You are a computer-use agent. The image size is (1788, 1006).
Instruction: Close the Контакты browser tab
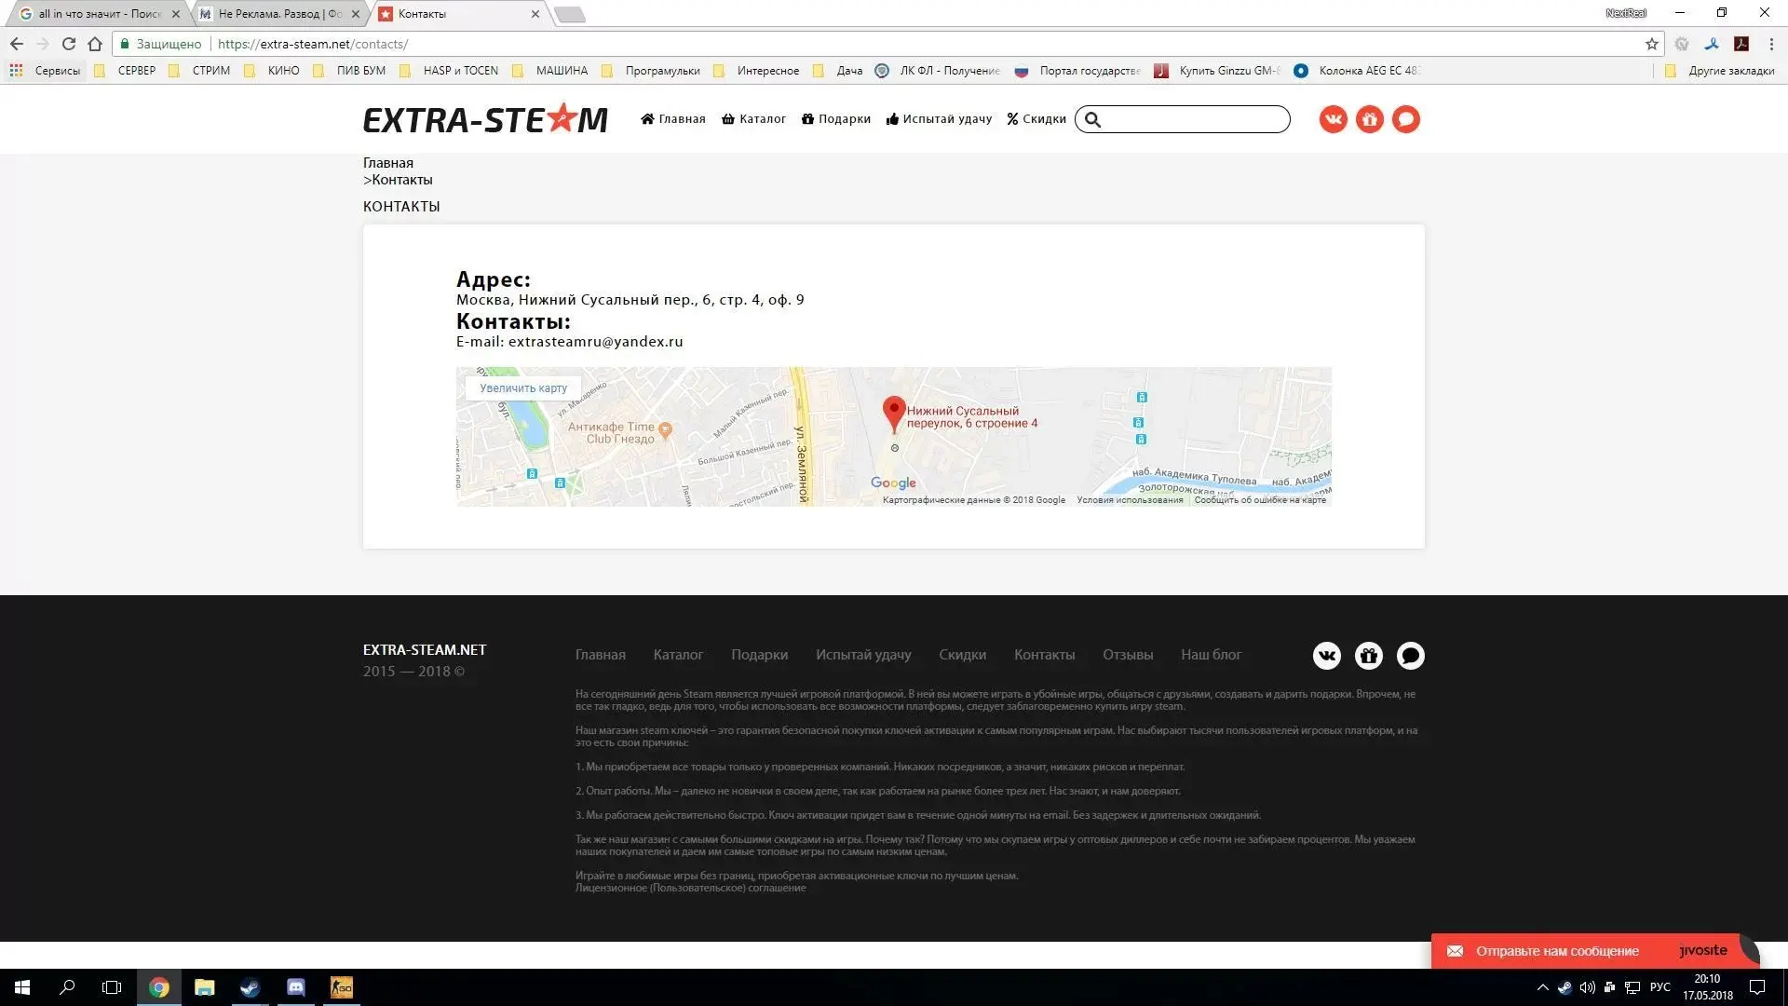pyautogui.click(x=535, y=14)
